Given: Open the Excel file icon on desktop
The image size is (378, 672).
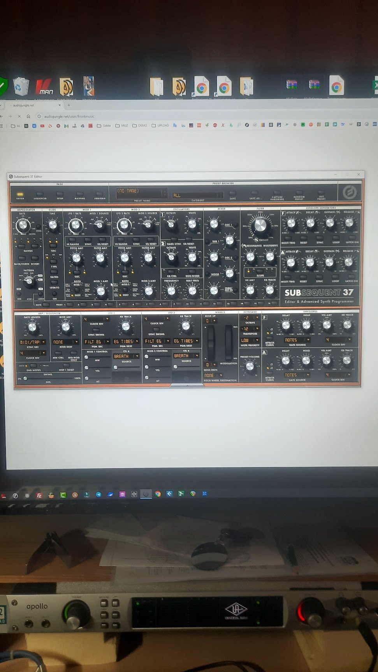Looking at the screenshot, I should [x=375, y=86].
